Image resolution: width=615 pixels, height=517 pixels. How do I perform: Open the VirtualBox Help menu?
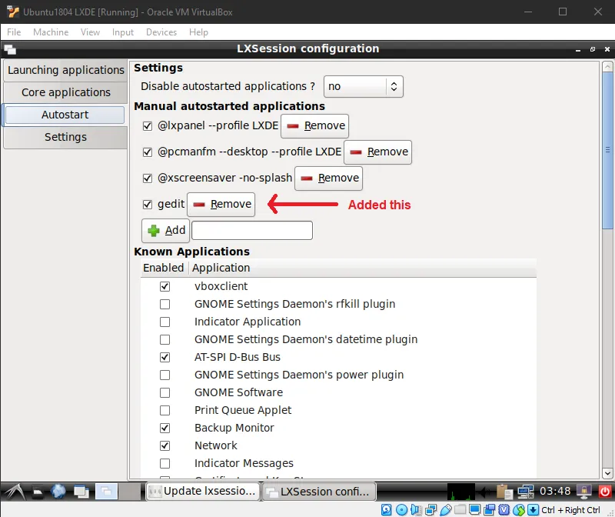(198, 32)
